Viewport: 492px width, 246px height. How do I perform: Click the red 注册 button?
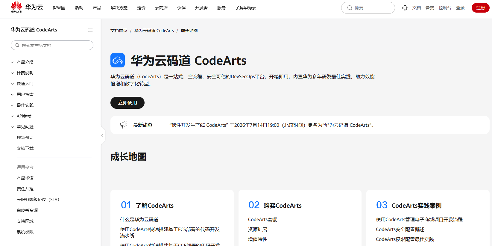point(481,8)
